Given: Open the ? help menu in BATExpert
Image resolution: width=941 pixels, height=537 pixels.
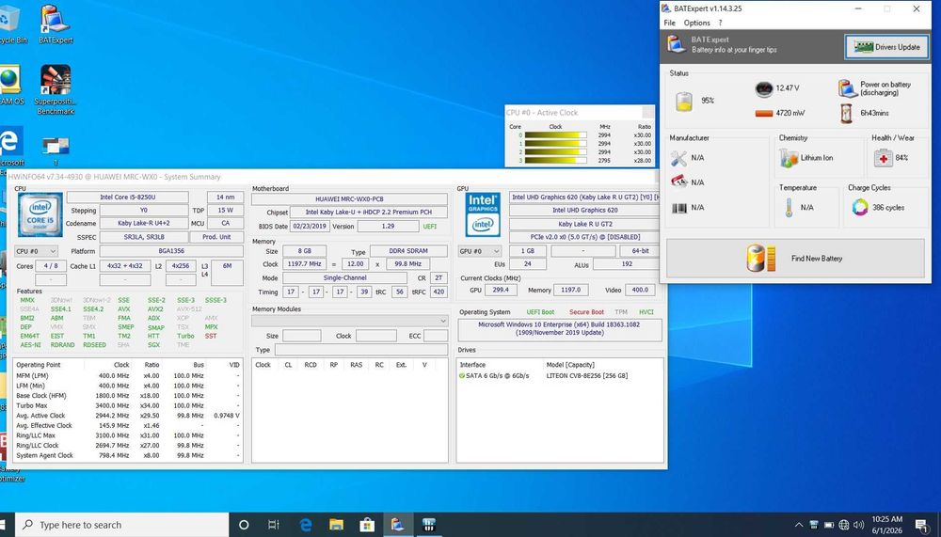Looking at the screenshot, I should click(x=720, y=23).
